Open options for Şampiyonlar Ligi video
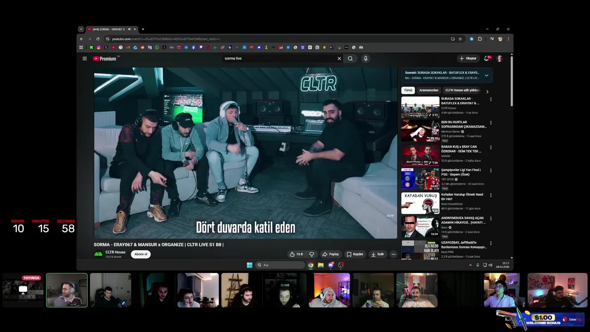The width and height of the screenshot is (590, 332). [490, 170]
